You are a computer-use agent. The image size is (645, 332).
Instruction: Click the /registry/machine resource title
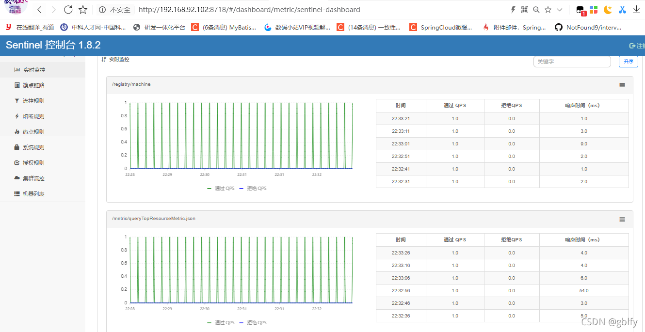pyautogui.click(x=131, y=84)
